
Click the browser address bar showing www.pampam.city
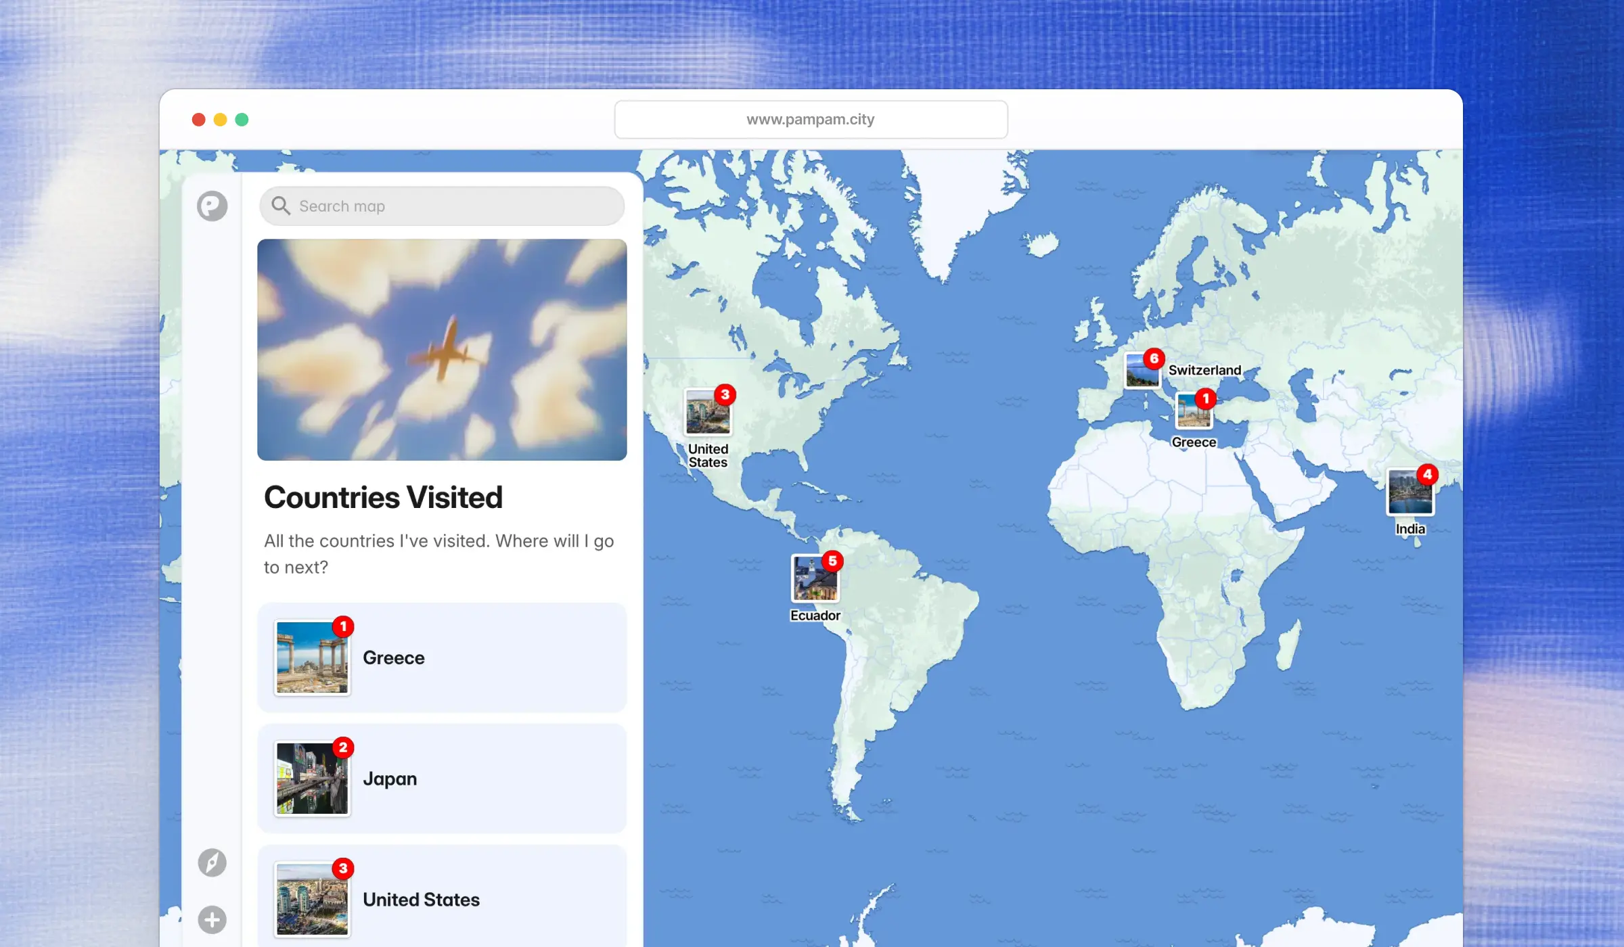(810, 118)
